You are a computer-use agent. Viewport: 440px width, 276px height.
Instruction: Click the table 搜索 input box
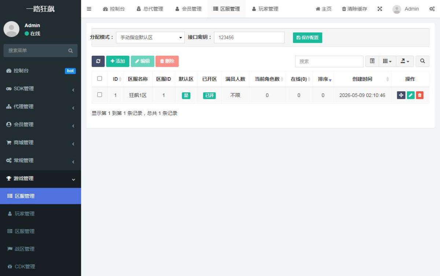329,61
